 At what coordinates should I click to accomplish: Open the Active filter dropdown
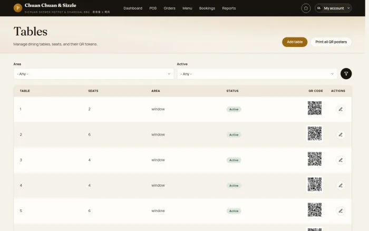click(x=257, y=74)
